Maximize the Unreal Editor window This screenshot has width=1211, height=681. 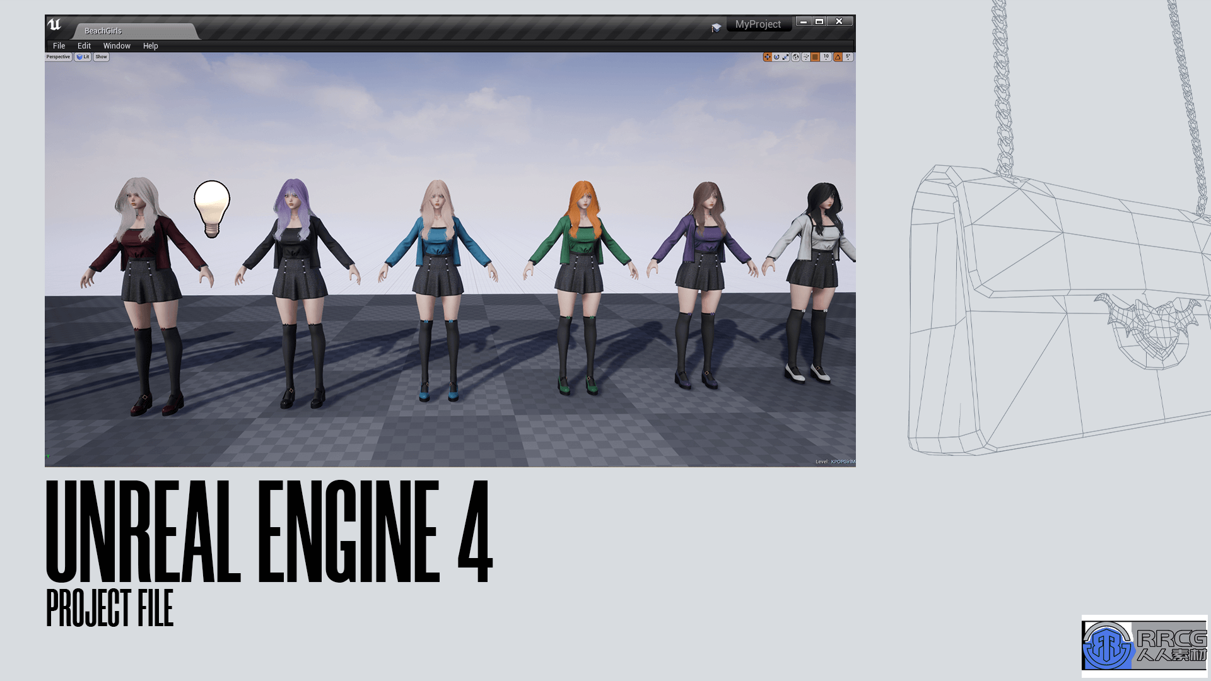click(819, 21)
